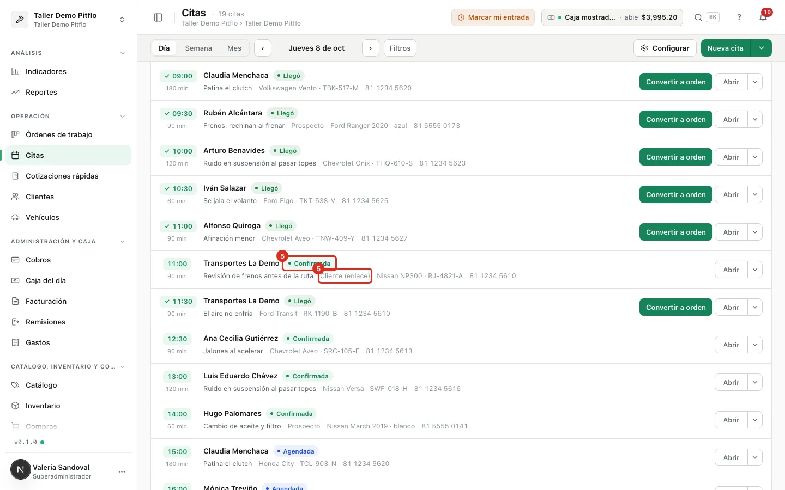Screen dimensions: 785x490
Task: Click the Caja del día cash icon
Action: (15, 280)
